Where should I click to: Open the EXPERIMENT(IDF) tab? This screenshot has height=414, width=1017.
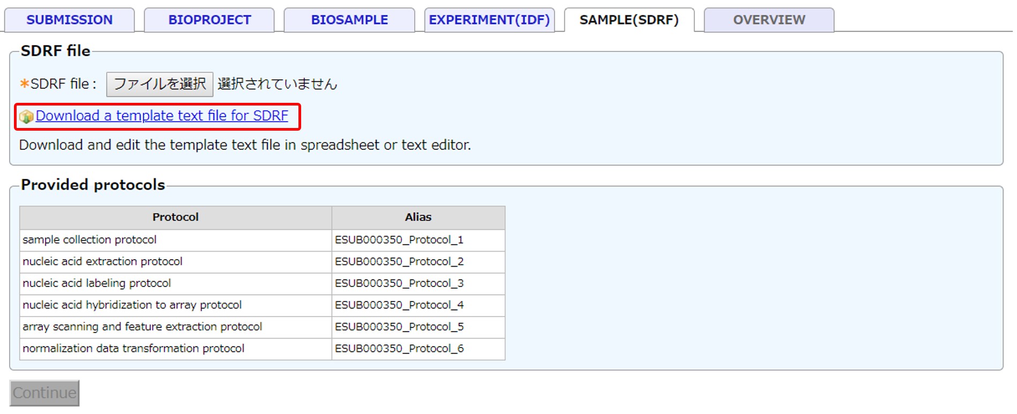(x=489, y=20)
